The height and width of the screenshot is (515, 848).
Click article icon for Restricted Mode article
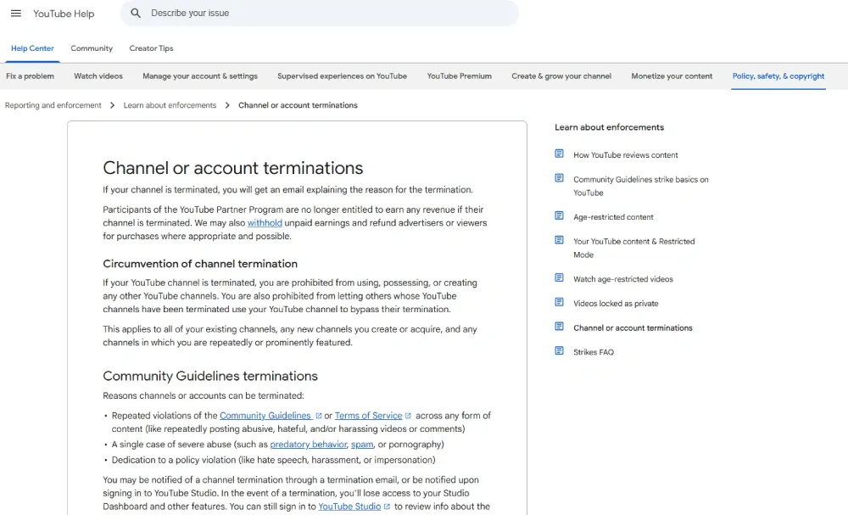559,240
